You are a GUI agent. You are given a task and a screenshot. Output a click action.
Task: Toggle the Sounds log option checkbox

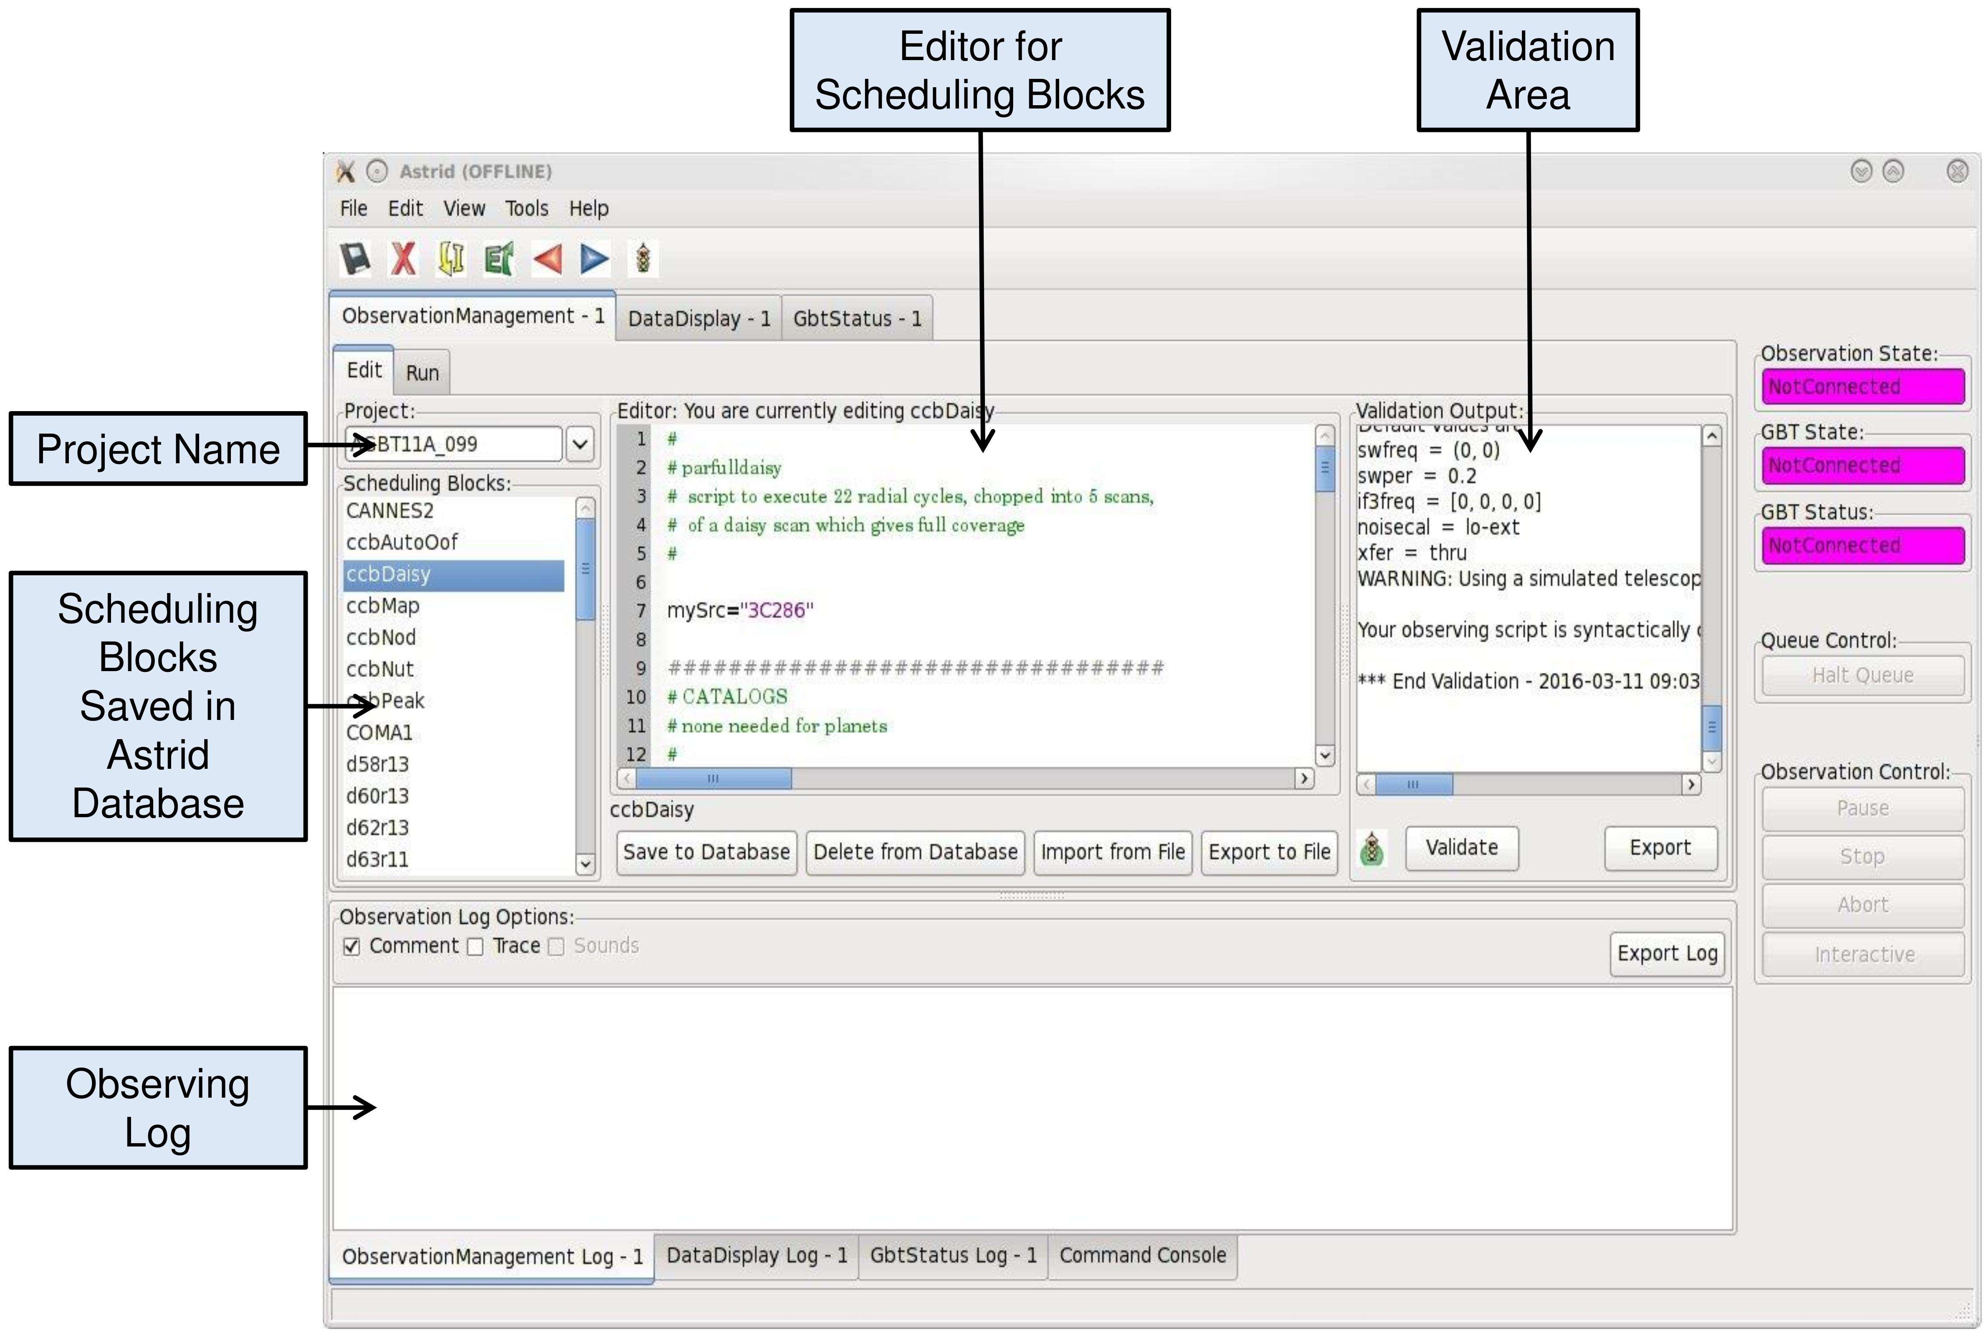click(556, 947)
